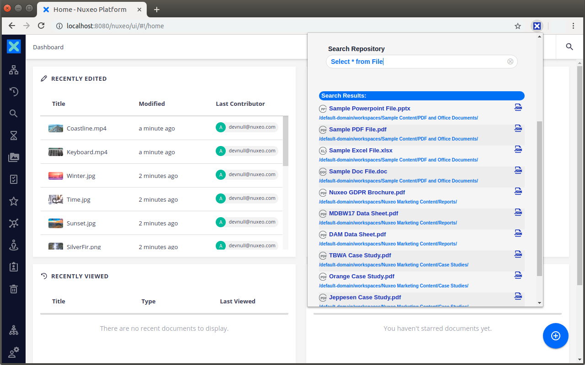Open the Assets picture sidebar icon
585x365 pixels.
pyautogui.click(x=14, y=157)
